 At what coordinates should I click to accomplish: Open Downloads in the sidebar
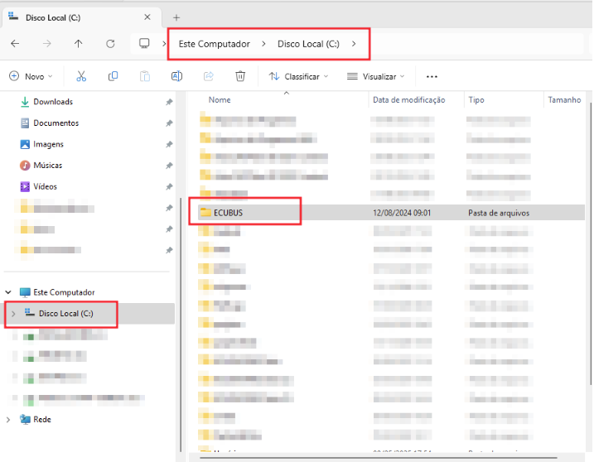pos(53,102)
